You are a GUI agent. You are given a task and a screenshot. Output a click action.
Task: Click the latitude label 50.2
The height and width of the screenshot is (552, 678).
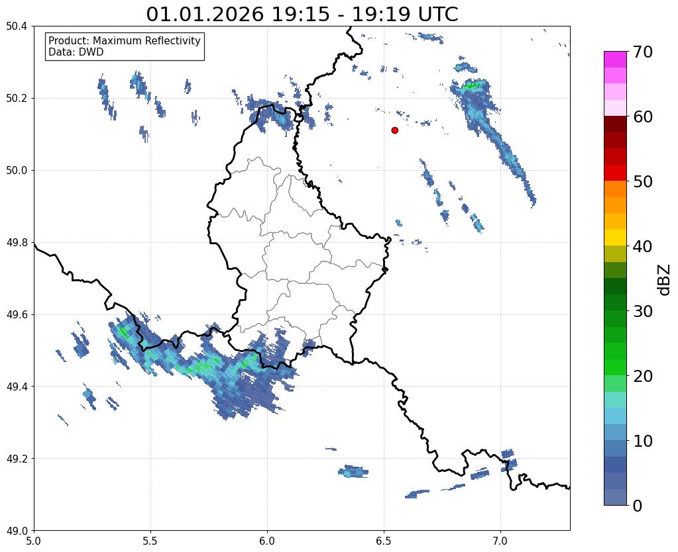pyautogui.click(x=17, y=99)
